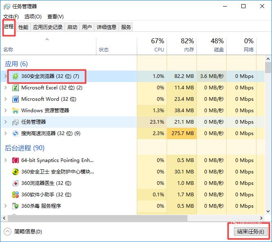272x242 pixels.
Task: Click the 后台进程 (90) group heading
Action: coord(25,148)
